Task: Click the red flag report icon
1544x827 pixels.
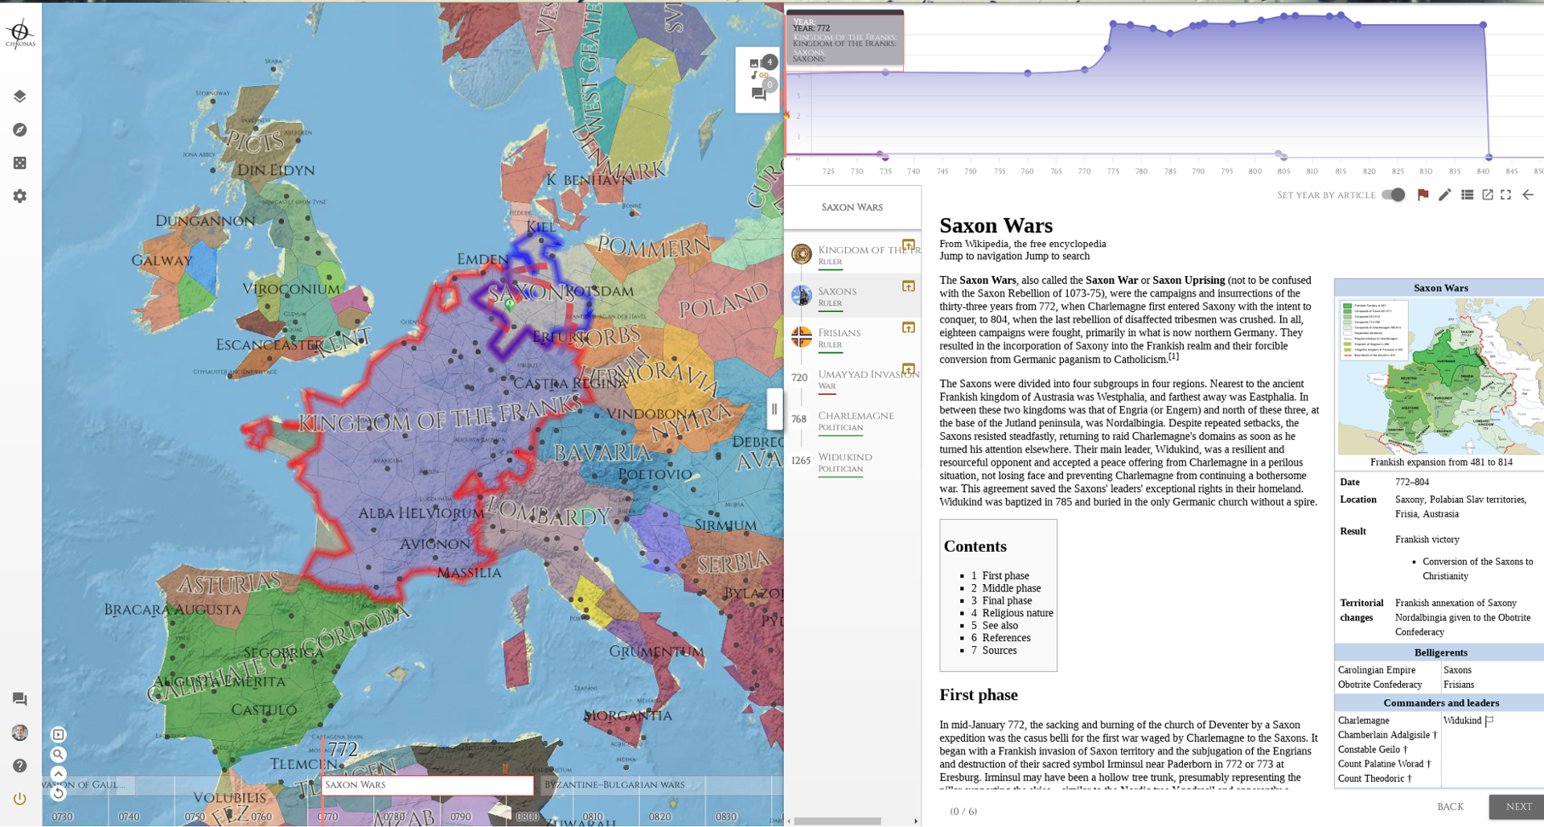Action: pyautogui.click(x=1423, y=195)
